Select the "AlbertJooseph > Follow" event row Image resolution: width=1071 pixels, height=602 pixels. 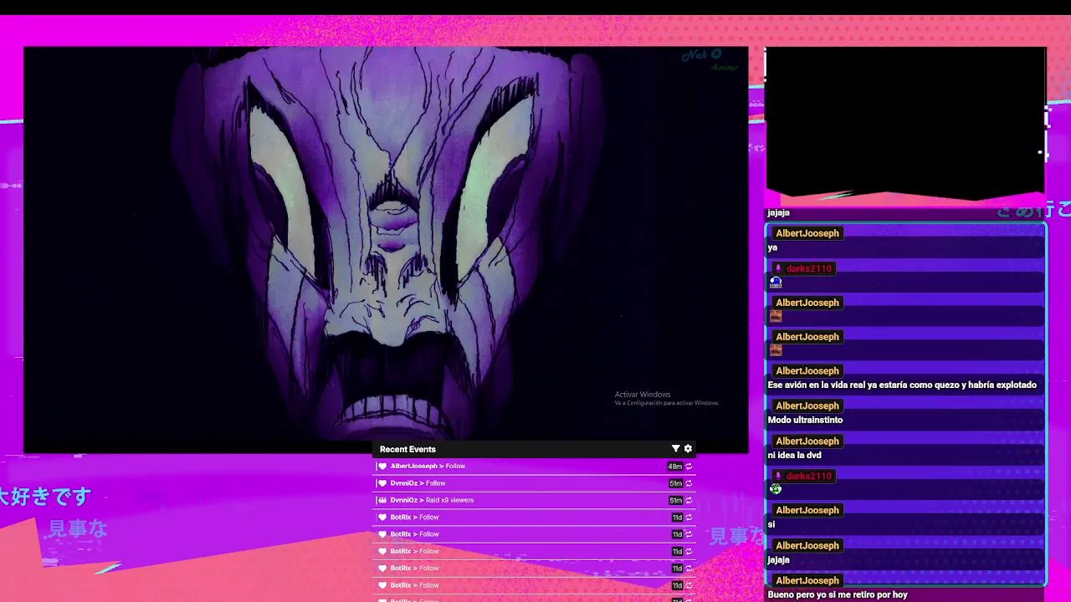point(534,467)
